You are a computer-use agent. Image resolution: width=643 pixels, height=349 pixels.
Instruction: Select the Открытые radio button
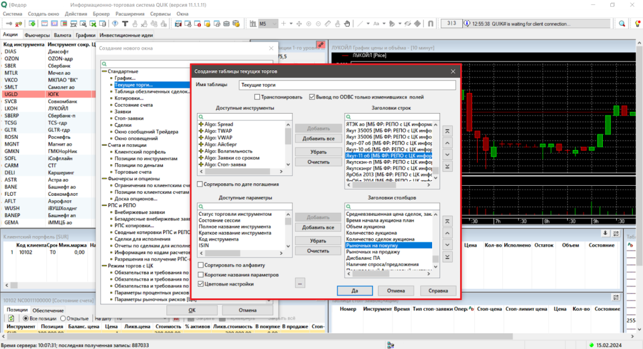[63, 318]
